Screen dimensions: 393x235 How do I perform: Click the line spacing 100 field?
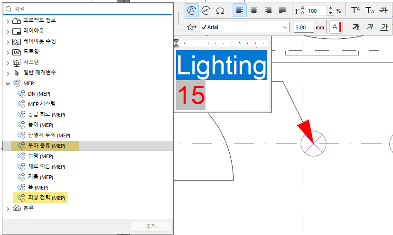coord(316,11)
